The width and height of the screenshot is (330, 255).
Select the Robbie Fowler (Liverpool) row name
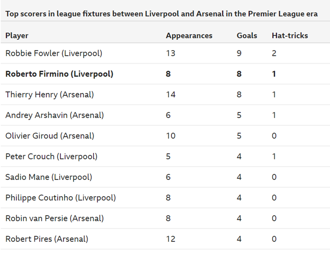coord(54,53)
